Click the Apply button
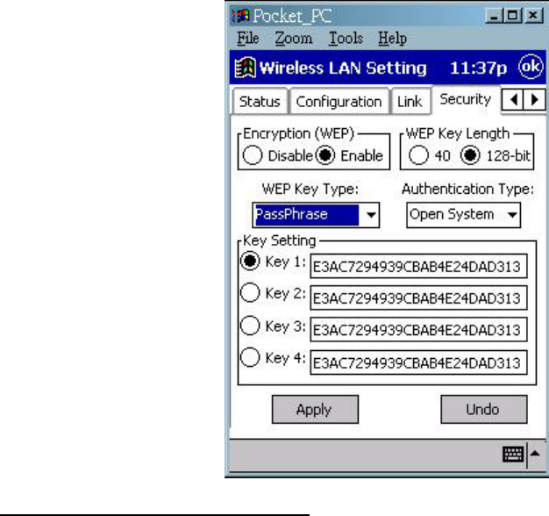Viewport: 549px width, 516px height. (315, 409)
